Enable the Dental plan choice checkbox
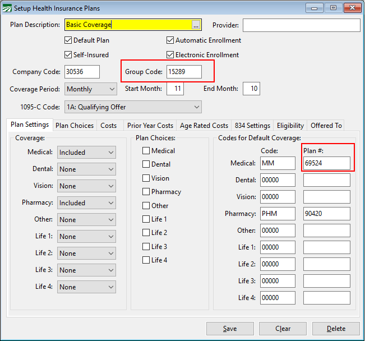Viewport: 365px width, 341px height. coord(146,164)
